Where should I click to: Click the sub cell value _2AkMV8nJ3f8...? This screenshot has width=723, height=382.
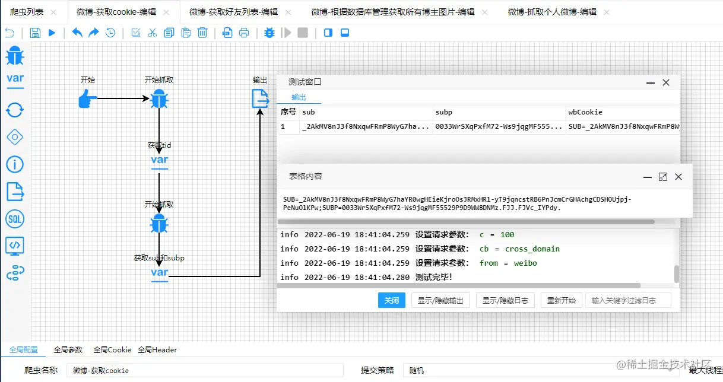[366, 126]
